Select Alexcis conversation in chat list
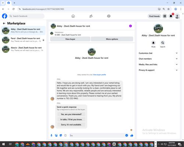 pos(23,49)
